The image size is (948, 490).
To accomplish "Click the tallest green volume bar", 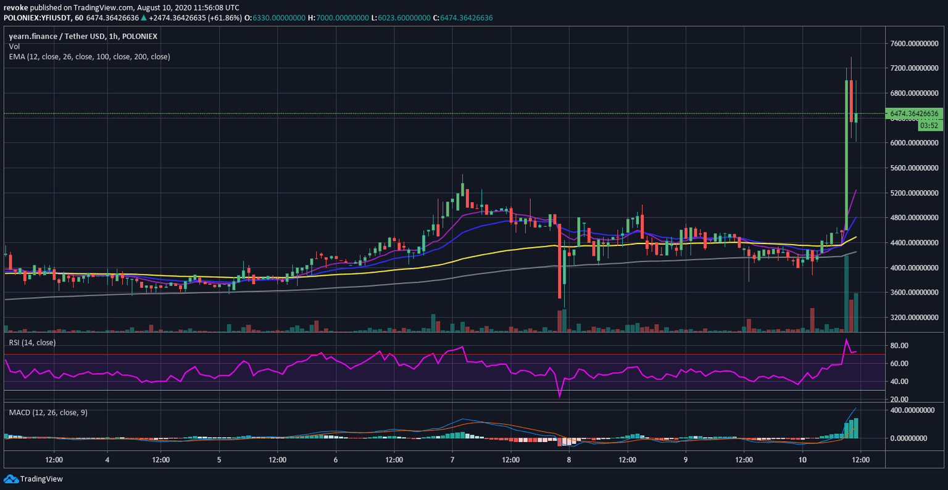I will tap(847, 294).
